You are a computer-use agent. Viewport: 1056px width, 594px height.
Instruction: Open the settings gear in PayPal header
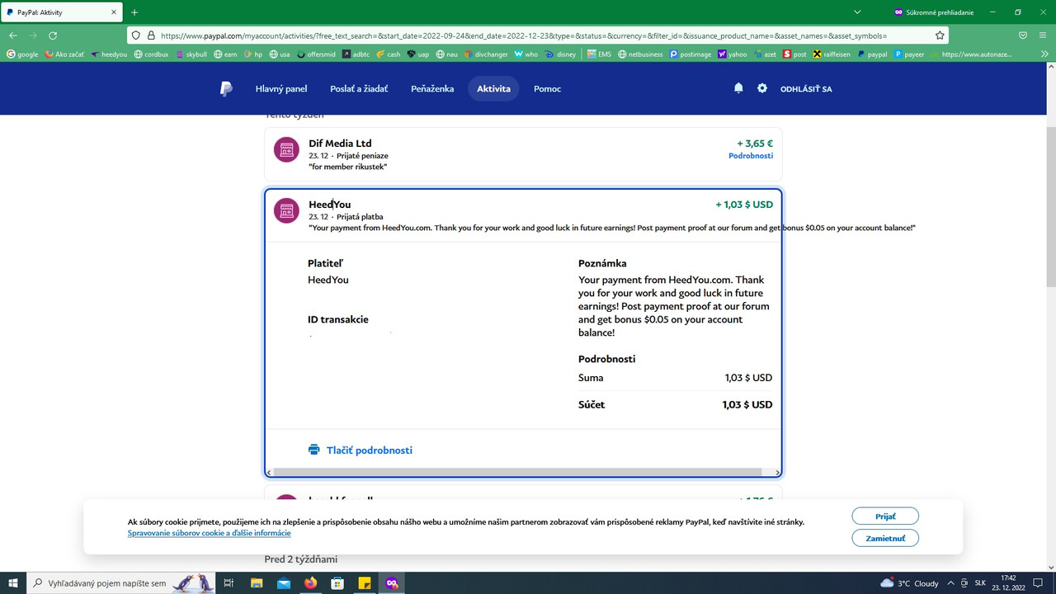point(762,88)
